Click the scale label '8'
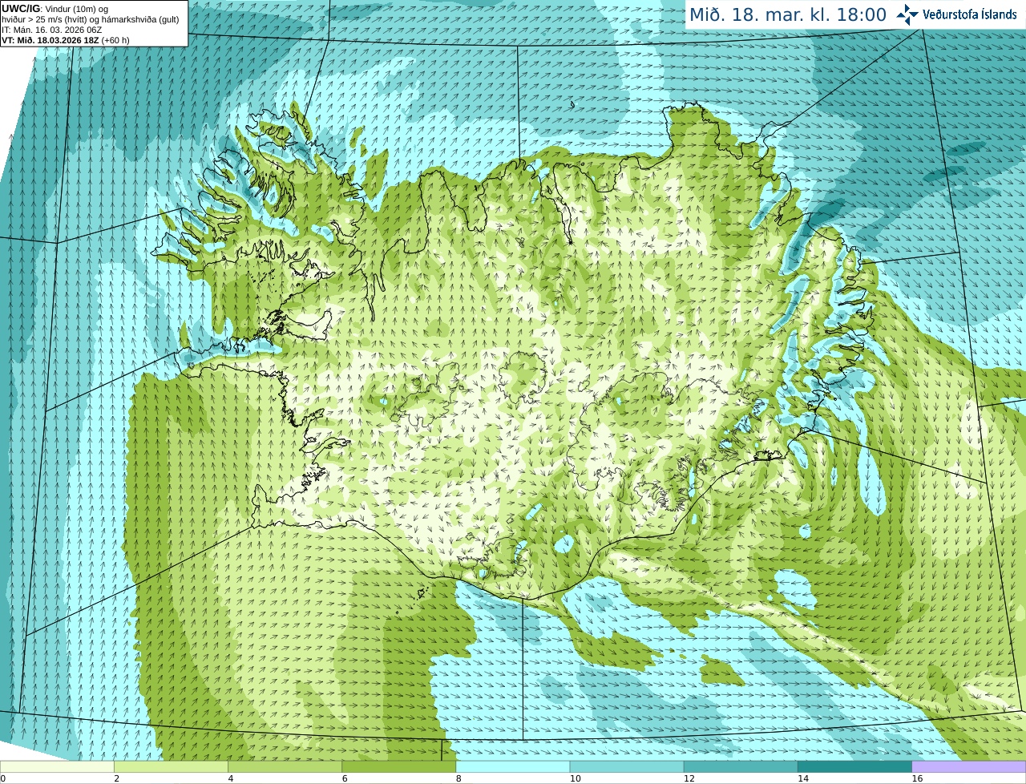The image size is (1026, 784). 458,778
